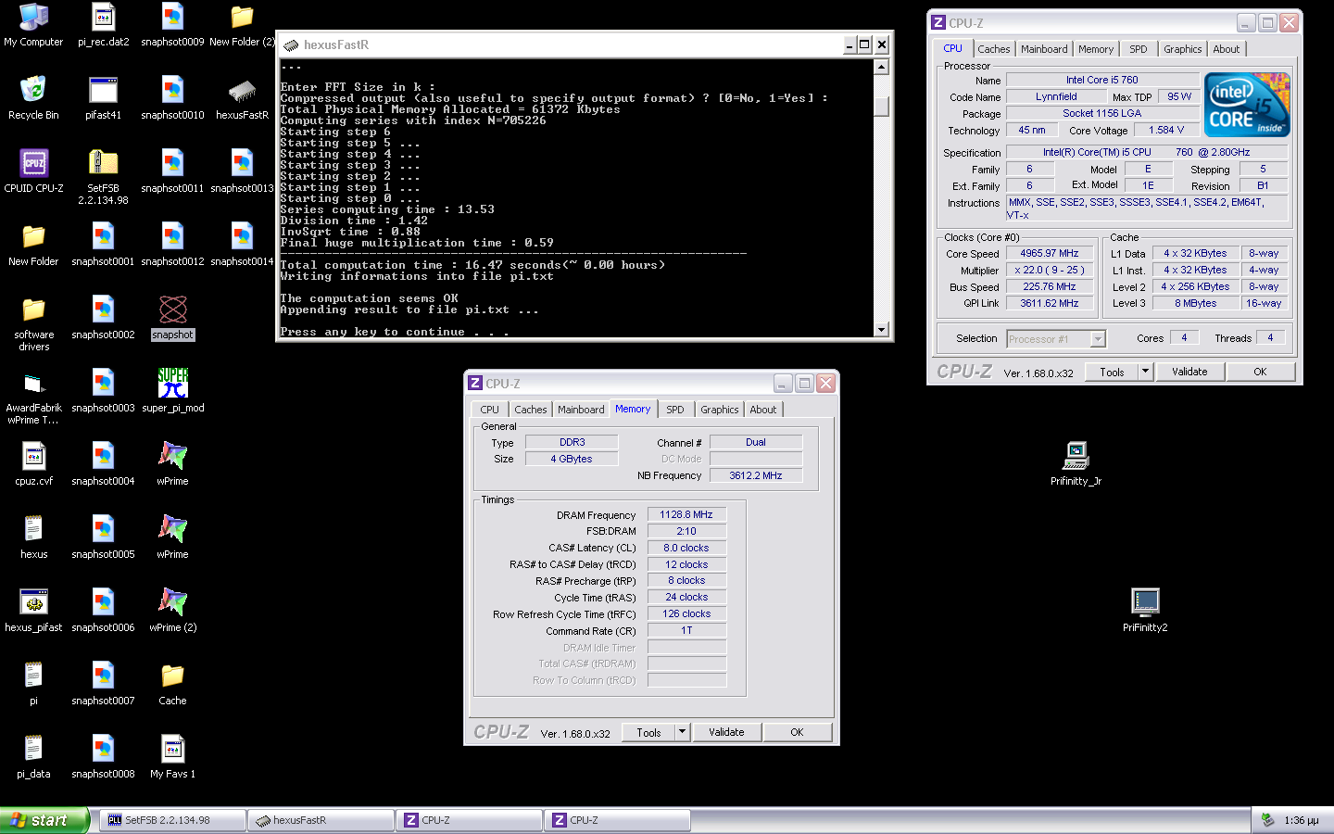Click Validate in CPU-Z Memory window
This screenshot has height=834, width=1334.
726,732
